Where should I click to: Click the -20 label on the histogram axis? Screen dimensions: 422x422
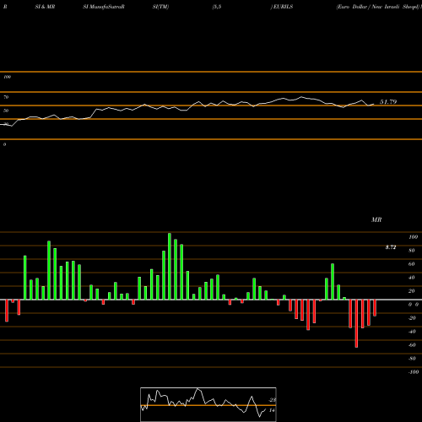tap(412, 318)
